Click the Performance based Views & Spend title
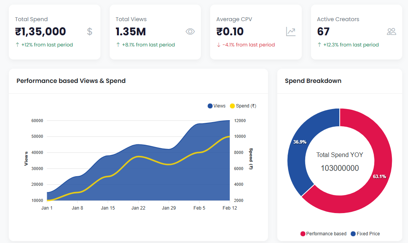The width and height of the screenshot is (408, 243). 71,81
